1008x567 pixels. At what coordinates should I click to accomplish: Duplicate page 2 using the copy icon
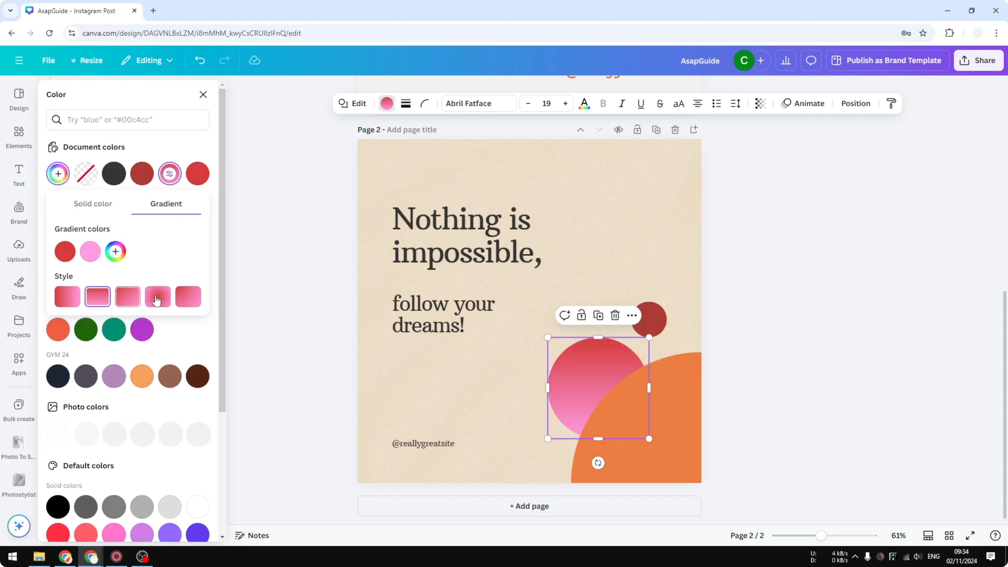657,129
